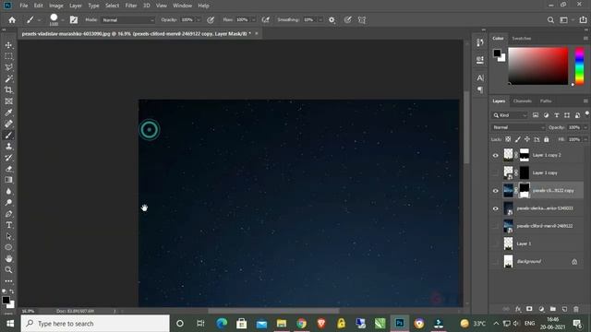Open the Select menu

pos(112,6)
